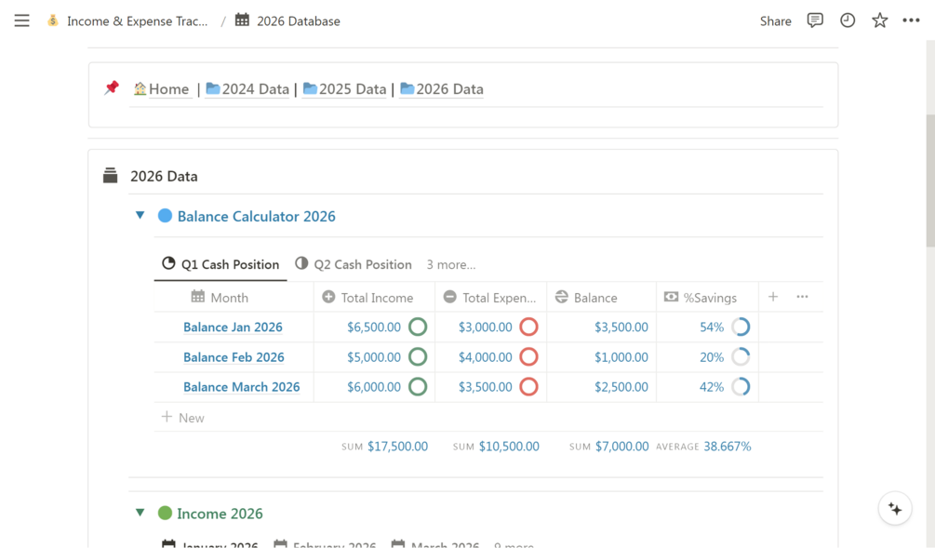Open the Balance Jan 2026 page
Screen dimensions: 935x548
(x=233, y=327)
